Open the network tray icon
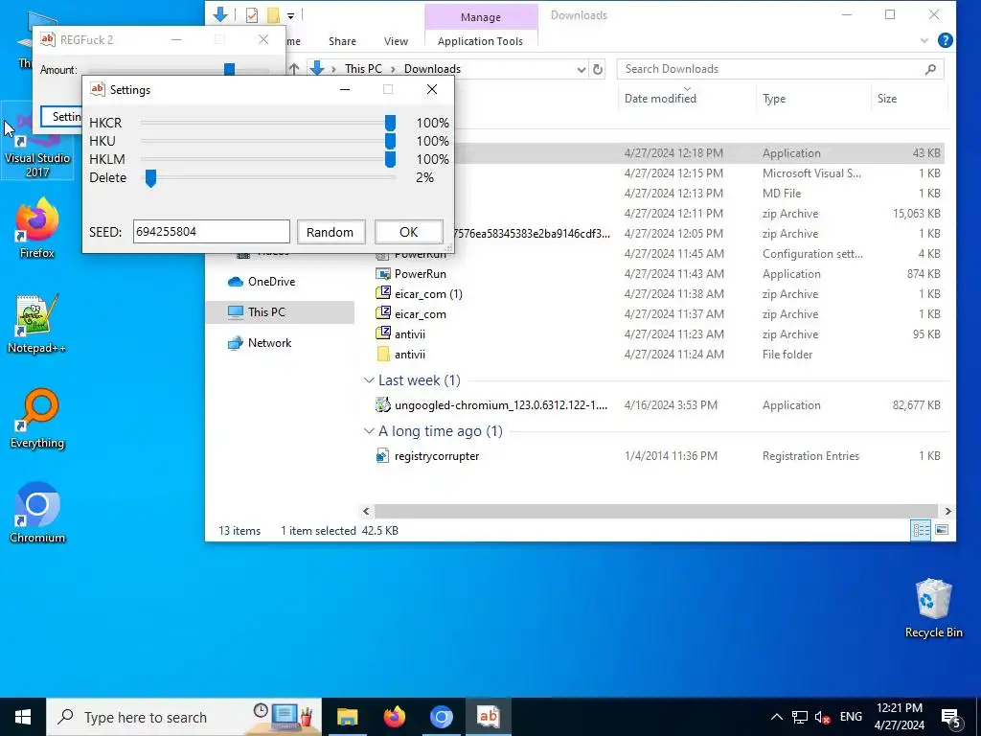This screenshot has width=981, height=736. (x=800, y=717)
